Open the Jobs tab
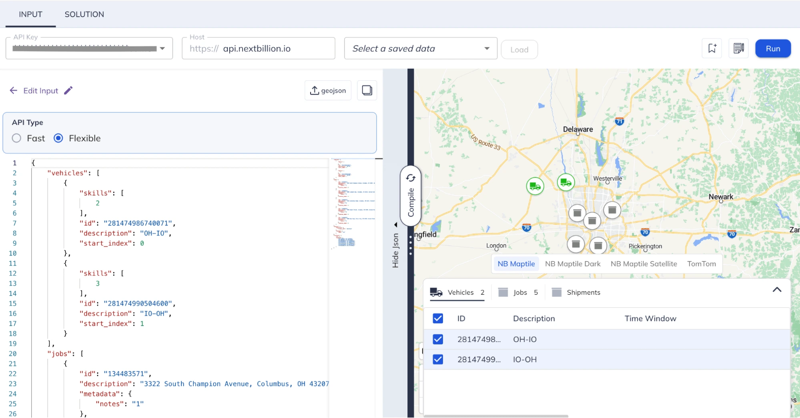 click(518, 292)
